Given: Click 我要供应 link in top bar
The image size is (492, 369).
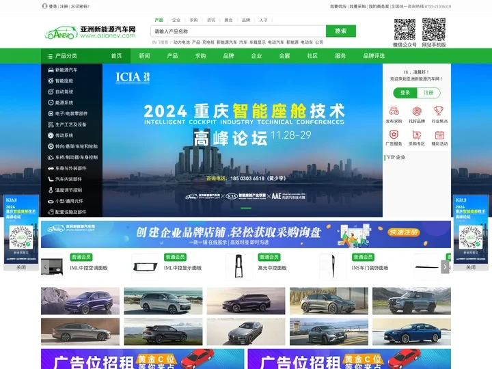Looking at the screenshot, I should coord(338,6).
